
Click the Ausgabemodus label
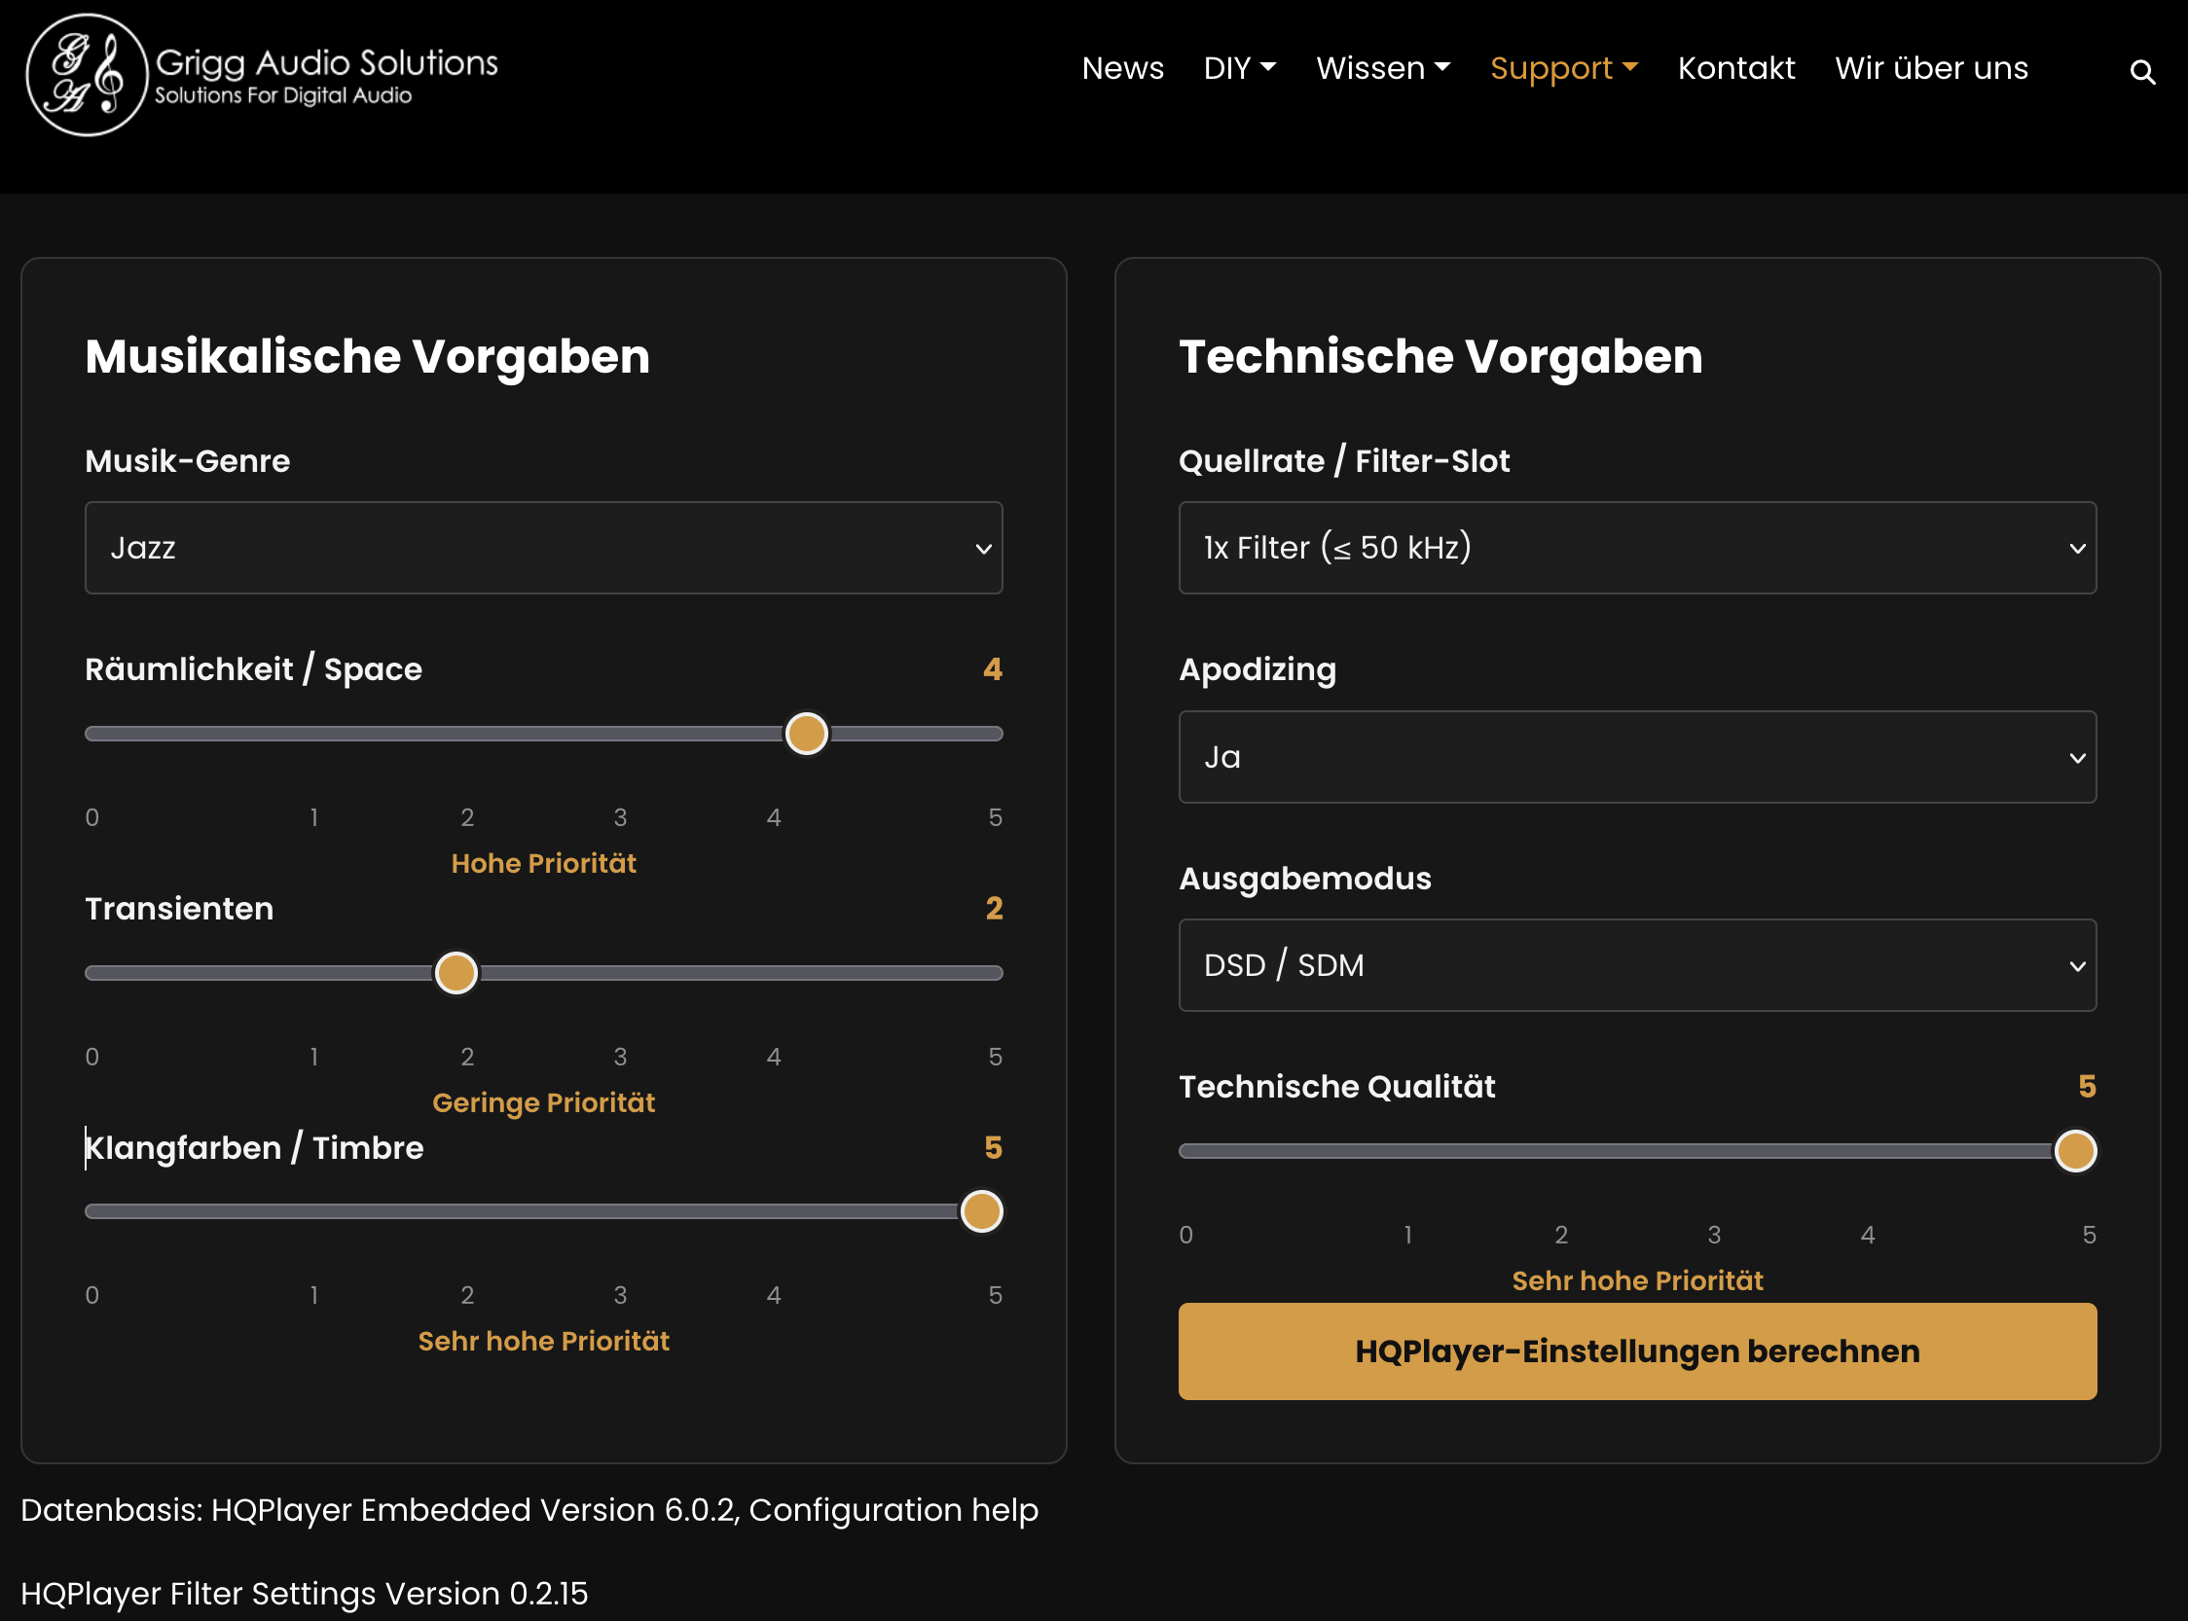(x=1304, y=879)
